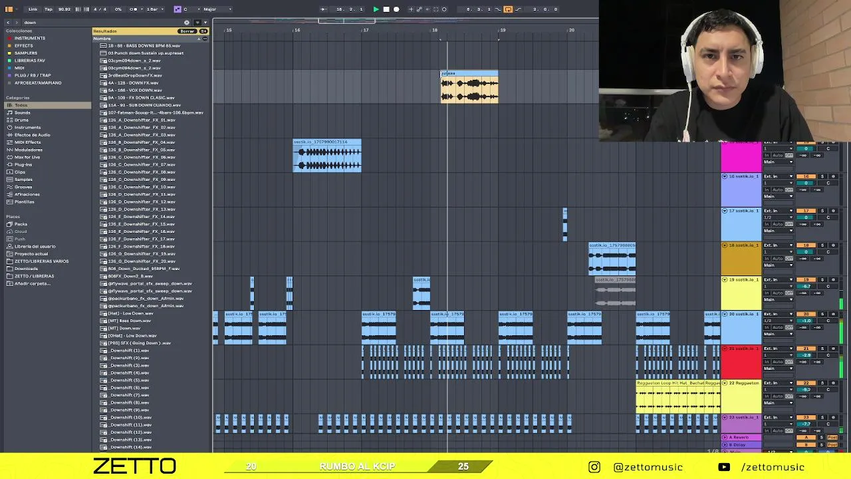Click the add-tag icon beside Borrar

(x=203, y=31)
